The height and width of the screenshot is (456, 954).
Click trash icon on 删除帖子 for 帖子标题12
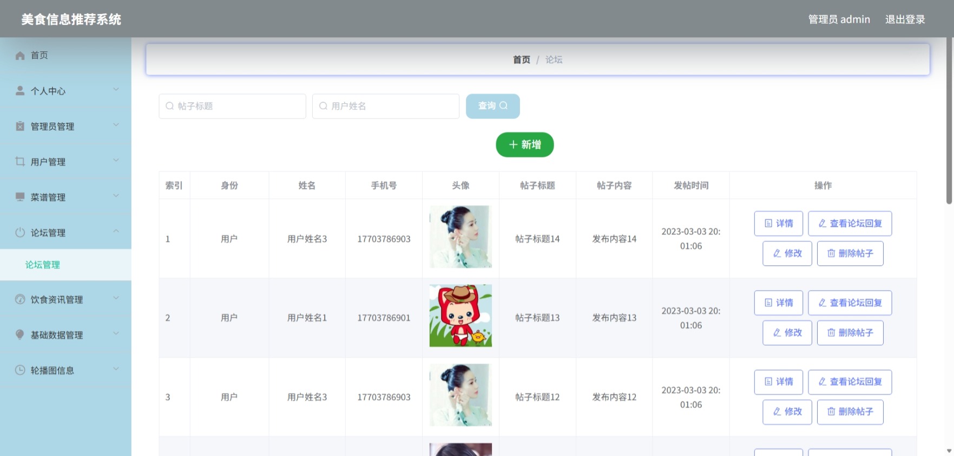pos(831,411)
